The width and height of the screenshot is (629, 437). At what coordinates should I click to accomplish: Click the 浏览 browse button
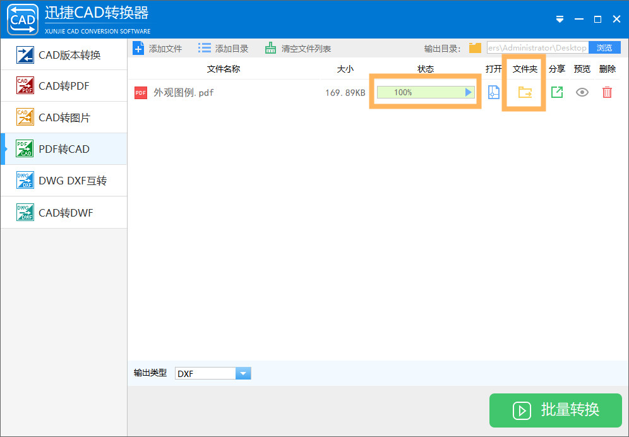pyautogui.click(x=604, y=48)
